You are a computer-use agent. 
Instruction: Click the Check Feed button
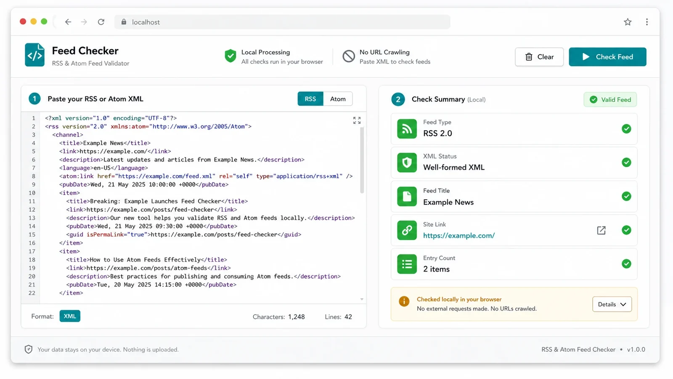pyautogui.click(x=607, y=57)
